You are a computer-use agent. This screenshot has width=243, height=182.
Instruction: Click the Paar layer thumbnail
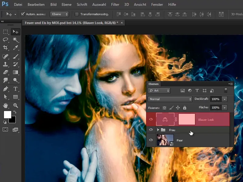[x=165, y=140]
